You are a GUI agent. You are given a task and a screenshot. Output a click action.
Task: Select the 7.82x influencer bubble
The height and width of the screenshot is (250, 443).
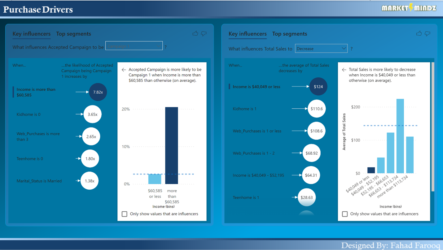(98, 92)
